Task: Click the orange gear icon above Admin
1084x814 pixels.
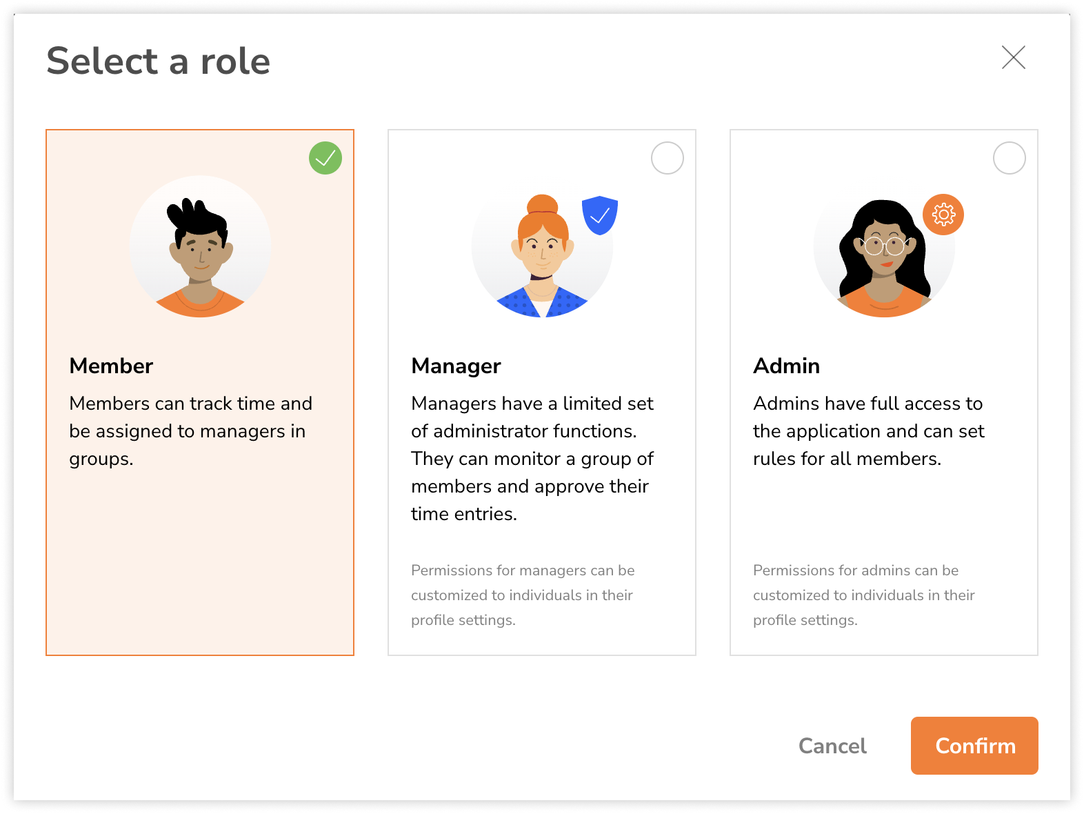Action: (x=943, y=215)
